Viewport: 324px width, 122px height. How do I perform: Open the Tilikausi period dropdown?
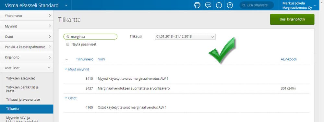point(185,36)
